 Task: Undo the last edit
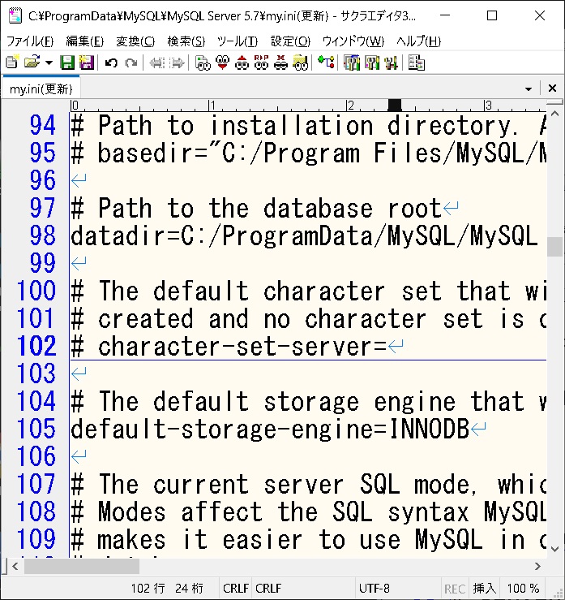(x=111, y=63)
